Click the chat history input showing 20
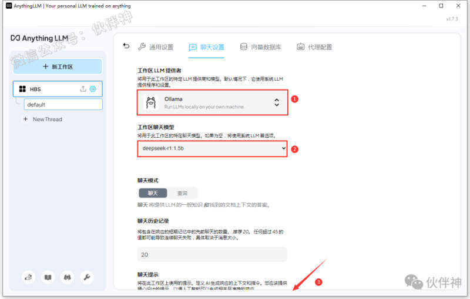This screenshot has width=470, height=299. coord(213,254)
